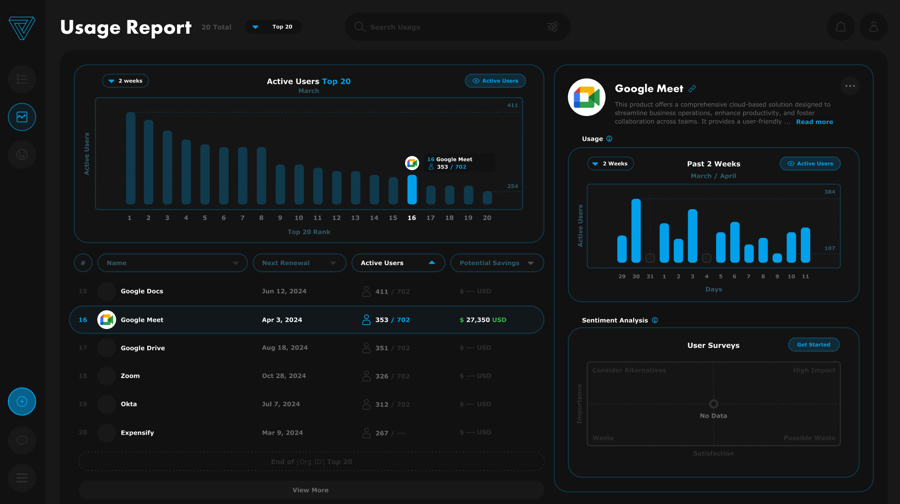Click the highlighted rank 16 bar
Image resolution: width=900 pixels, height=504 pixels.
point(412,189)
